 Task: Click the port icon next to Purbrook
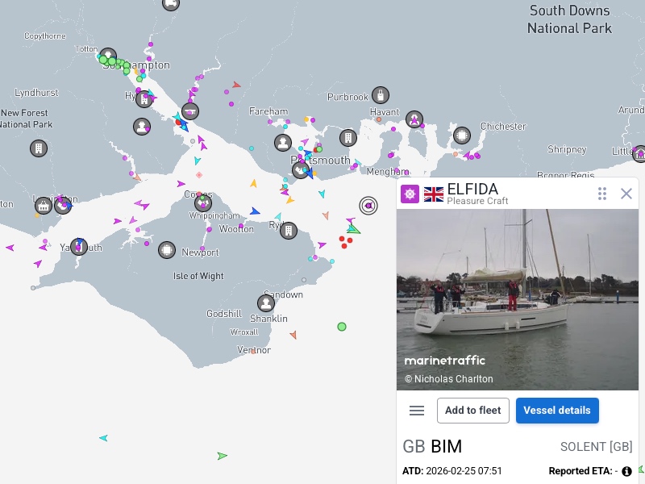381,96
